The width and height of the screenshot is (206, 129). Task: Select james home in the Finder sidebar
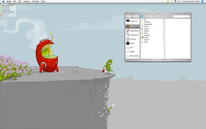click(x=132, y=26)
